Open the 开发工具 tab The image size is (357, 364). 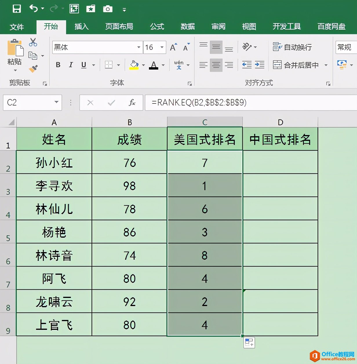pos(287,27)
